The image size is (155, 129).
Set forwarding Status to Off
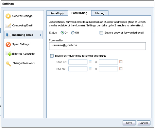(73, 33)
